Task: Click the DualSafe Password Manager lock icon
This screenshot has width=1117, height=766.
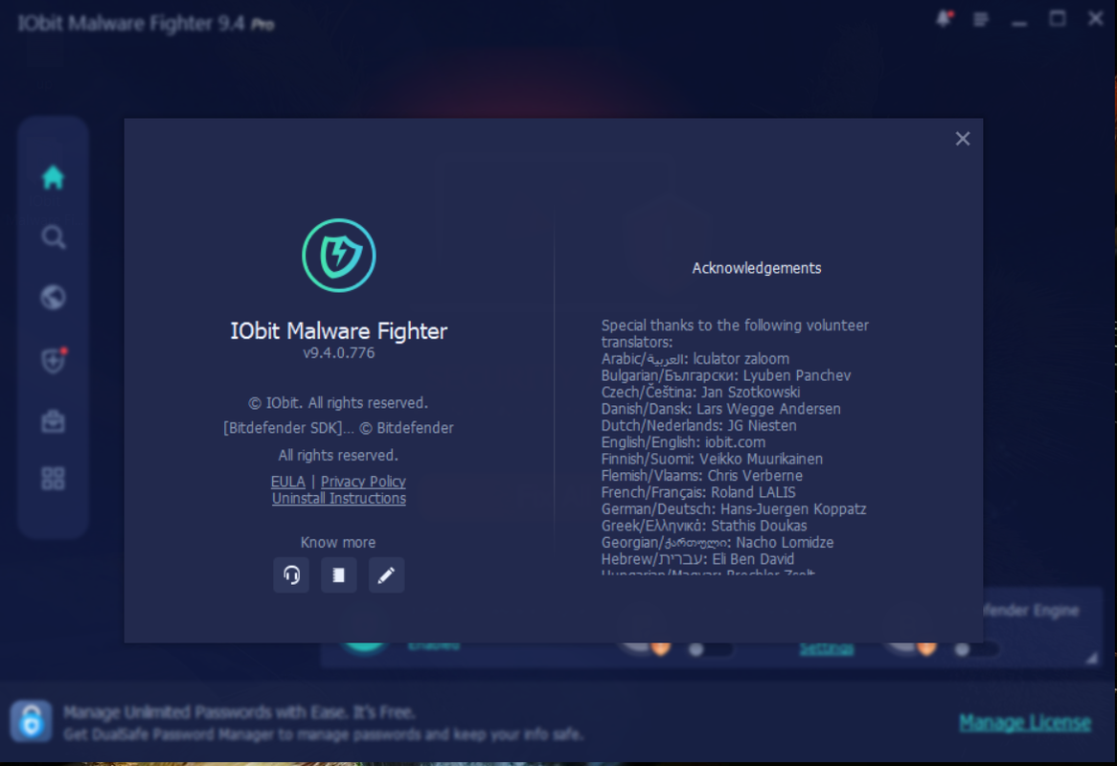Action: pos(31,721)
